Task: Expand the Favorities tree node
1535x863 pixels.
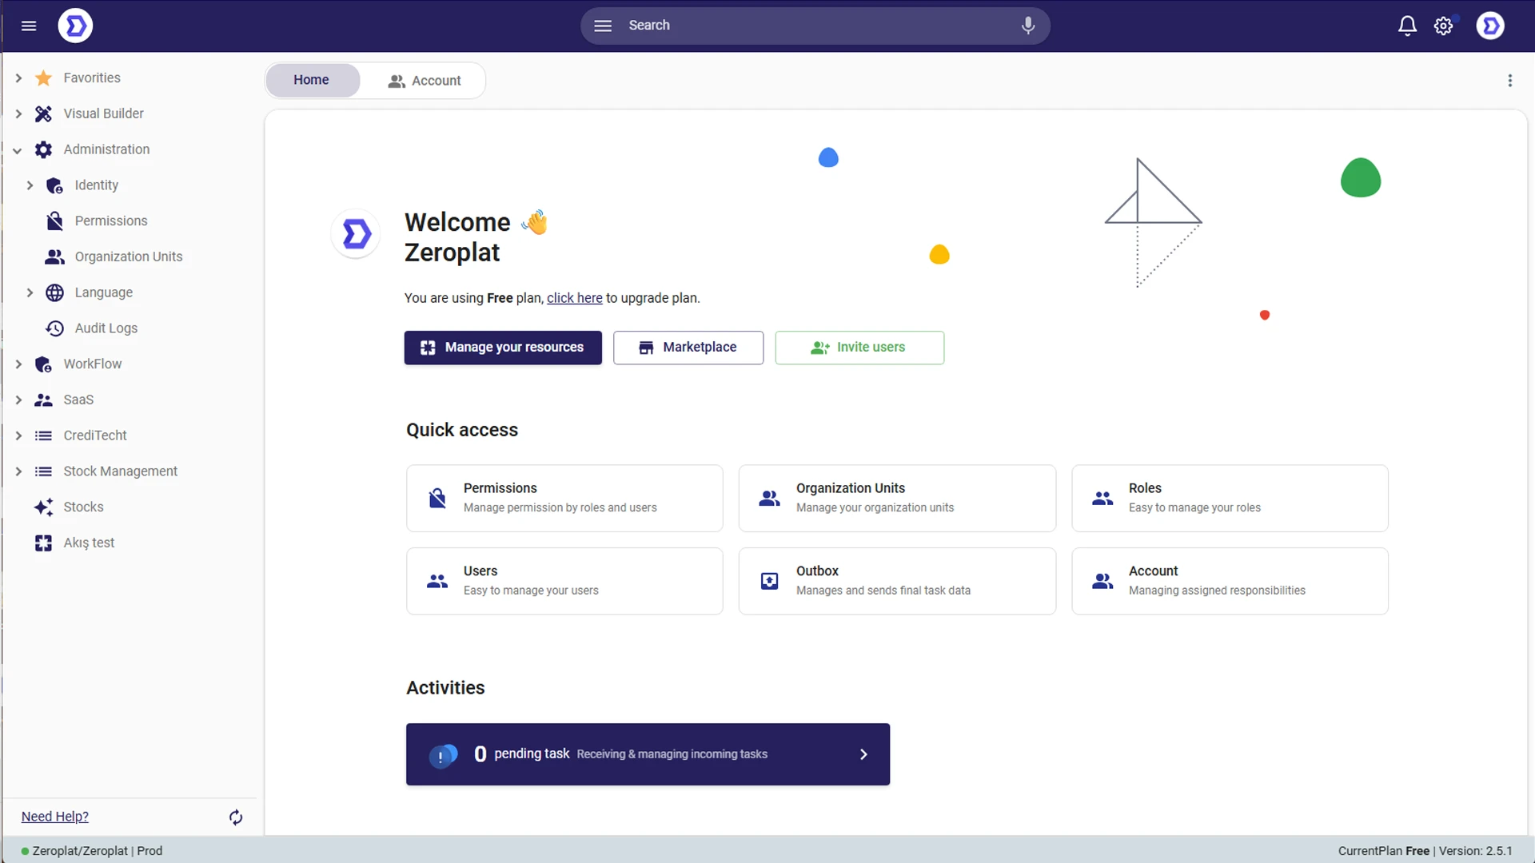Action: coord(18,78)
